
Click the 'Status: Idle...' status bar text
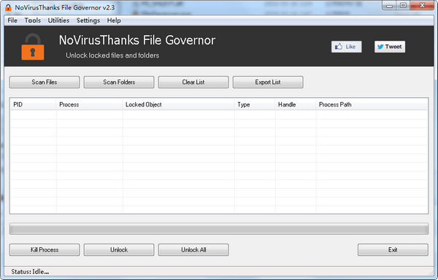[30, 272]
